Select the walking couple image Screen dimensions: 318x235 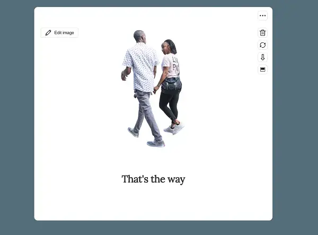tap(153, 88)
